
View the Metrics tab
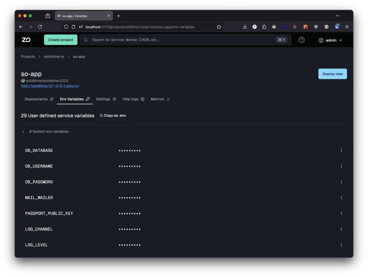pos(160,99)
